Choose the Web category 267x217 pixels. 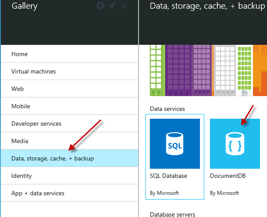70,89
